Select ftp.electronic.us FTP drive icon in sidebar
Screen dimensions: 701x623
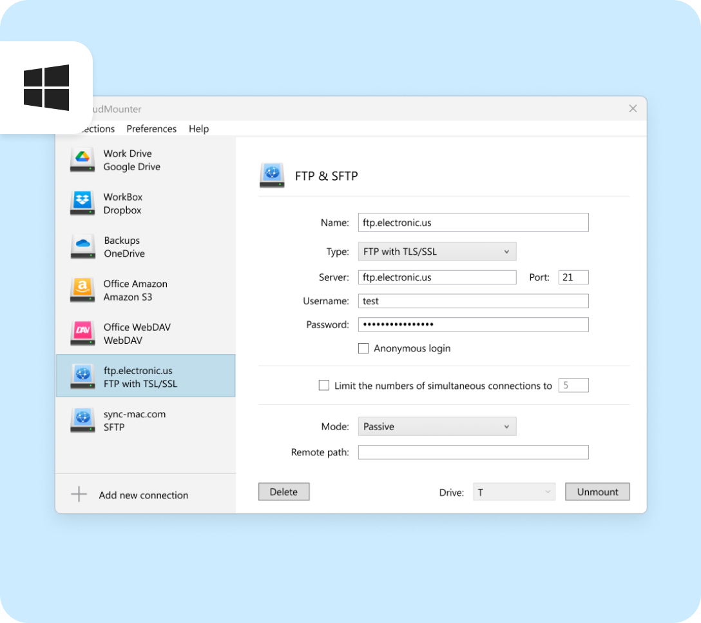pos(82,377)
